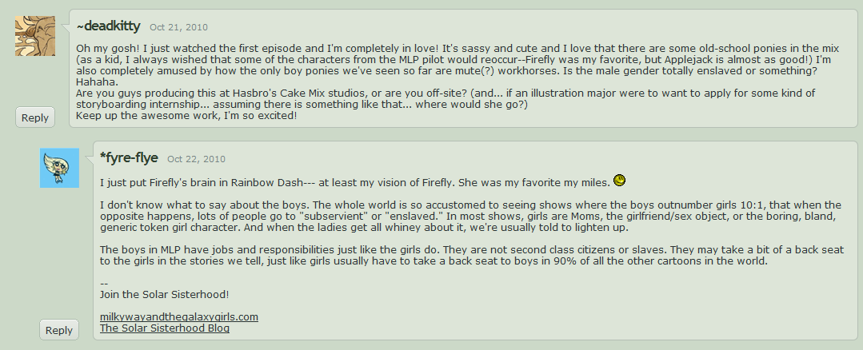Click the Oct 22, 2010 timestamp
Image resolution: width=863 pixels, height=350 pixels.
pos(196,159)
